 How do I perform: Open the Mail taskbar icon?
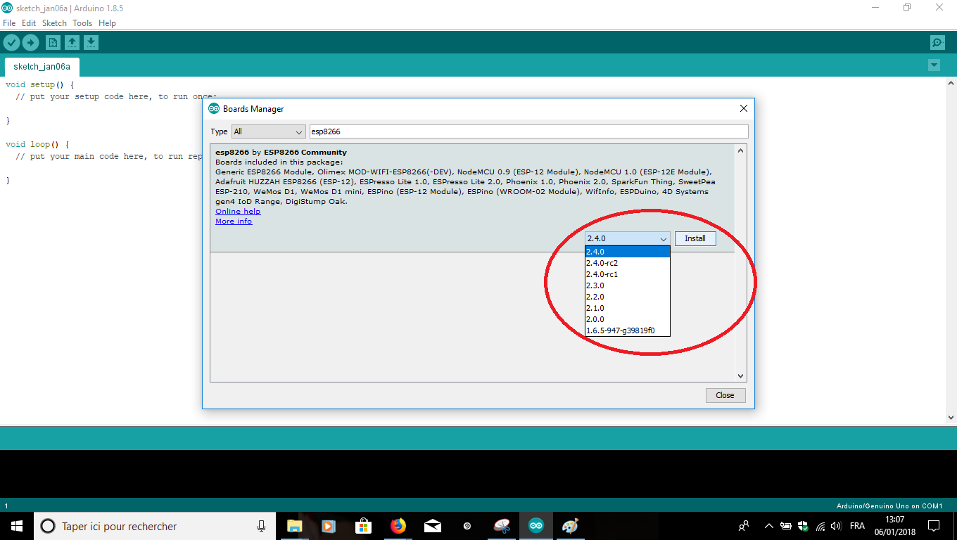pyautogui.click(x=433, y=526)
